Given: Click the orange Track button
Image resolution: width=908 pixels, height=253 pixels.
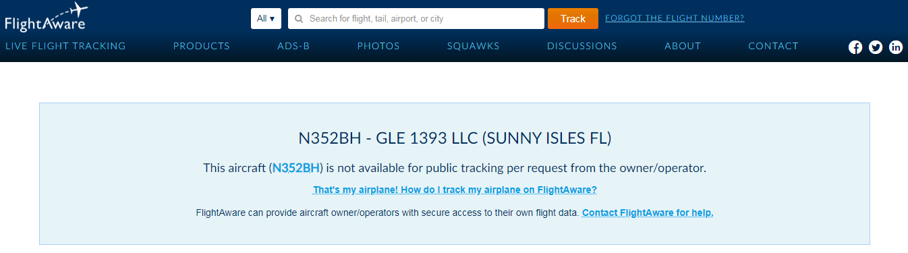Looking at the screenshot, I should 573,19.
